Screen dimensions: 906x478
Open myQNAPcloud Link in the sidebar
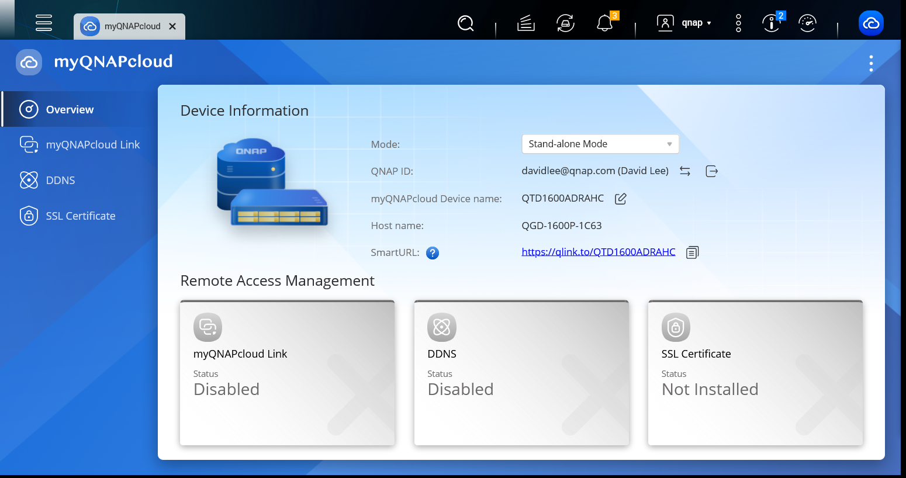pos(79,144)
